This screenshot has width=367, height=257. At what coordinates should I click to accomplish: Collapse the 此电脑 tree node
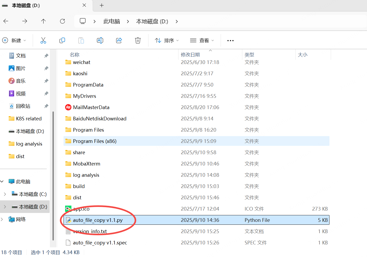point(2,181)
